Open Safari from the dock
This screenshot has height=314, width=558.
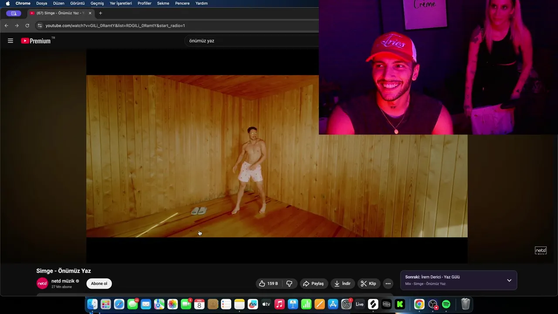coord(119,304)
